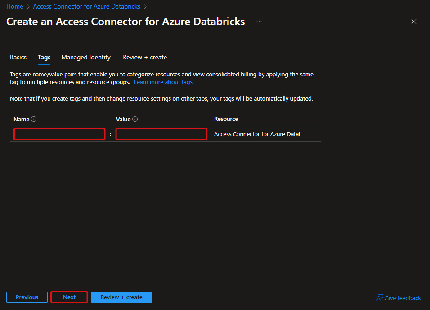Viewport: 430px width, 310px height.
Task: Click the Home breadcrumb link
Action: point(14,7)
